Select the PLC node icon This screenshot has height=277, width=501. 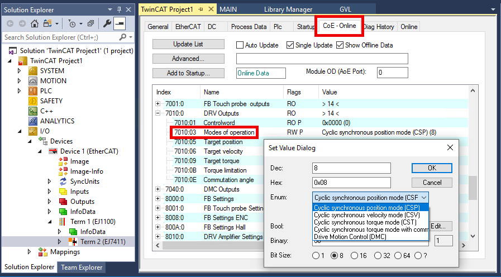(x=33, y=91)
